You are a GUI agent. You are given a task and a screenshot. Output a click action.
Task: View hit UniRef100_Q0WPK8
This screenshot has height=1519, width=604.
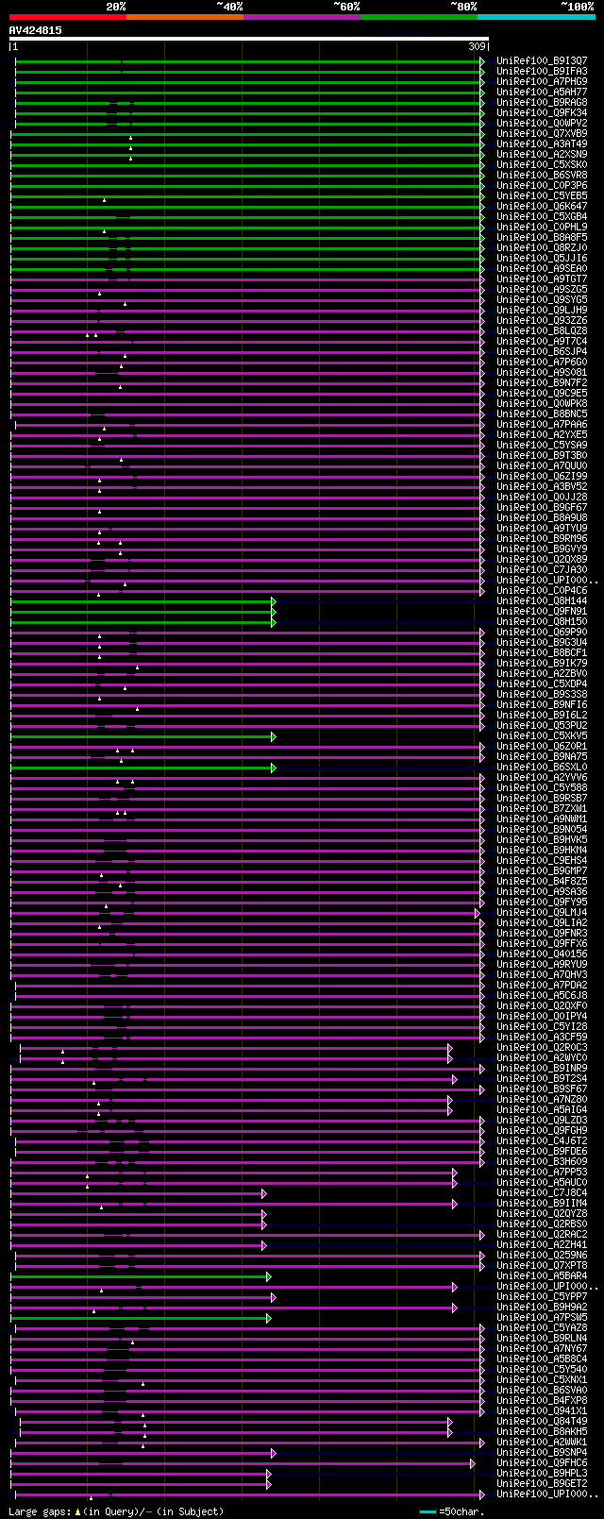coord(542,404)
